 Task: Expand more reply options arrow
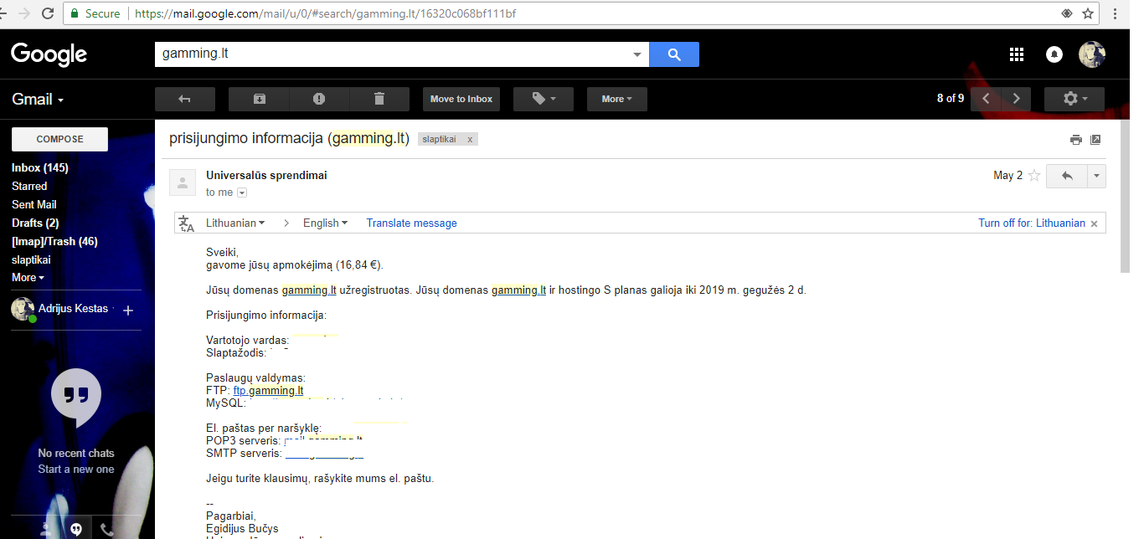tap(1096, 176)
